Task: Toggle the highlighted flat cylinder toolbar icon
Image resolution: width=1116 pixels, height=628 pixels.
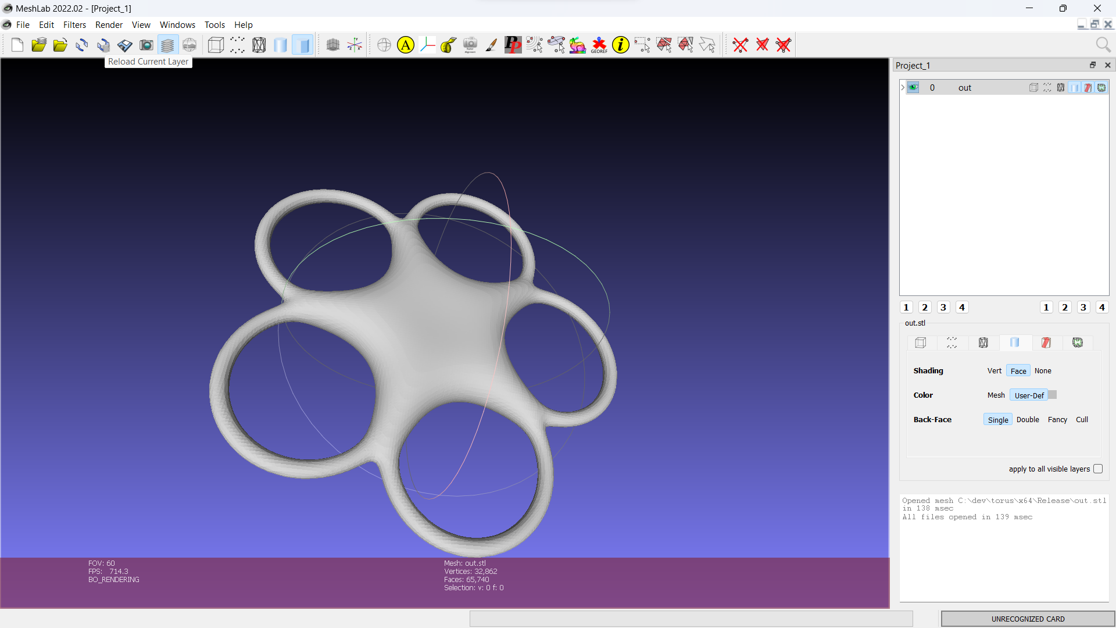Action: (302, 45)
